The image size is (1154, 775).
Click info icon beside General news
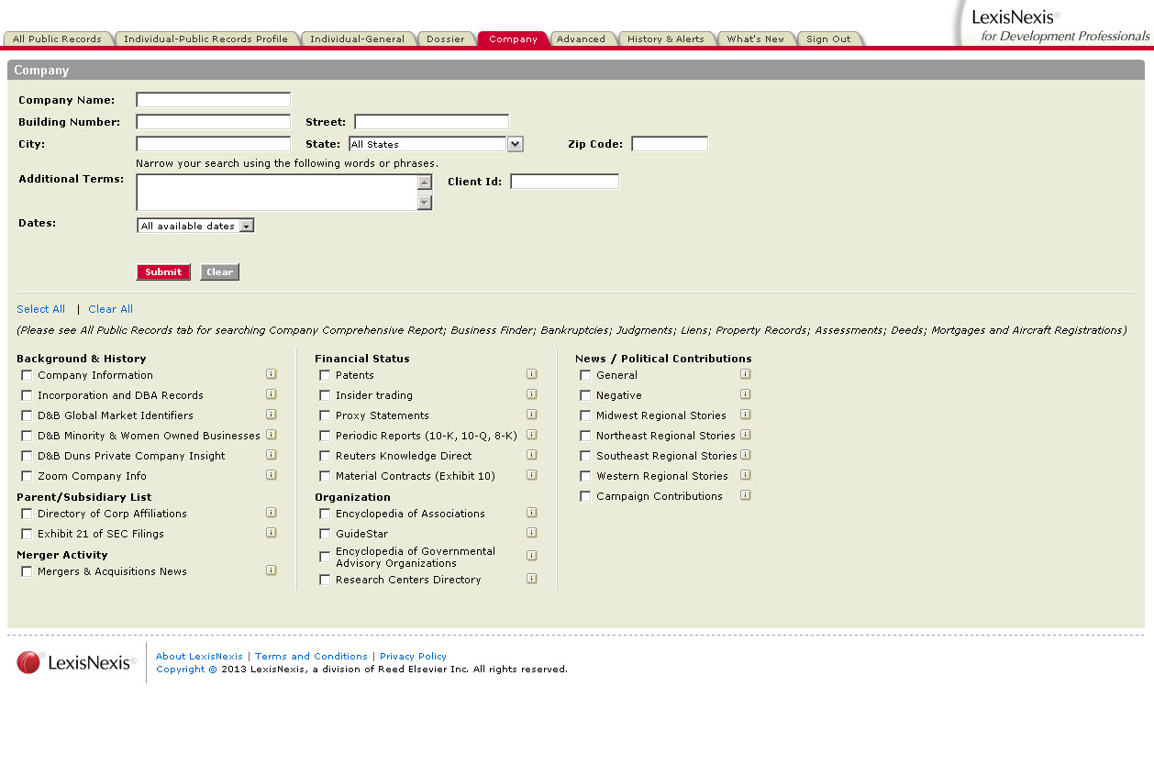click(x=746, y=374)
